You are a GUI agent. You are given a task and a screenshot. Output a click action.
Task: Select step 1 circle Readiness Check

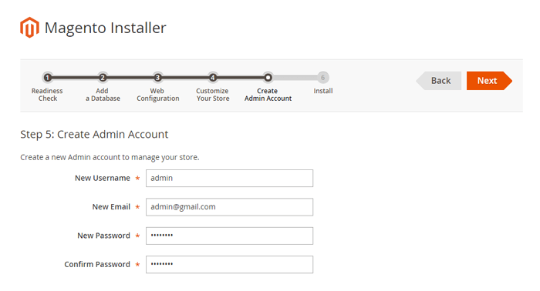[48, 78]
